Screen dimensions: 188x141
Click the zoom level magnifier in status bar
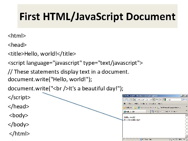[176, 139]
